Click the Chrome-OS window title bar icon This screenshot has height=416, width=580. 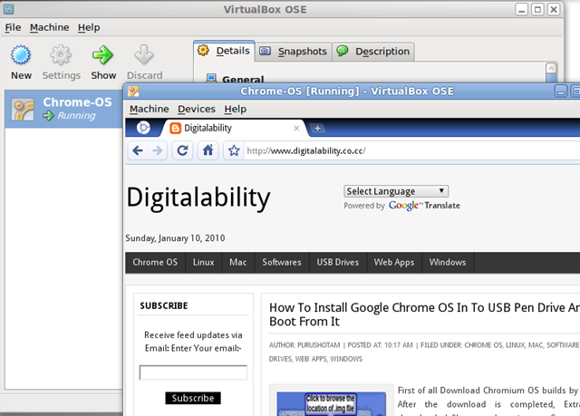point(133,91)
